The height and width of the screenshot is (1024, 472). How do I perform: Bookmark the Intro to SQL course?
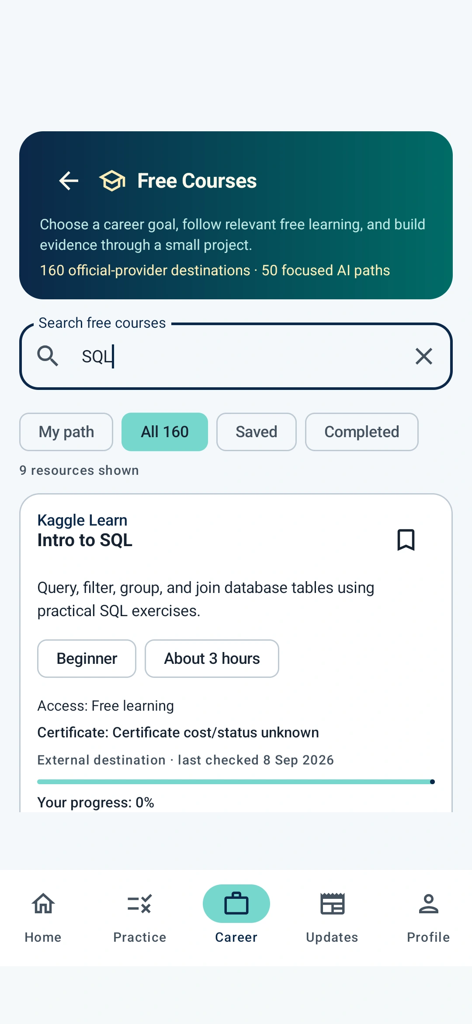point(406,540)
